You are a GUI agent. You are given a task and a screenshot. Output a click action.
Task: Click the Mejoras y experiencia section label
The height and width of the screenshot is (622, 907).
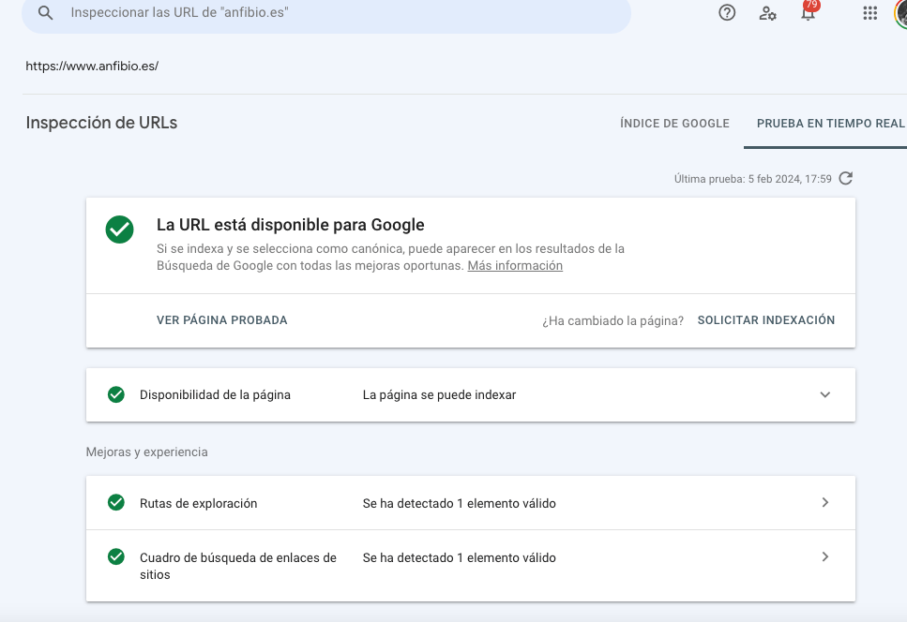pyautogui.click(x=147, y=452)
